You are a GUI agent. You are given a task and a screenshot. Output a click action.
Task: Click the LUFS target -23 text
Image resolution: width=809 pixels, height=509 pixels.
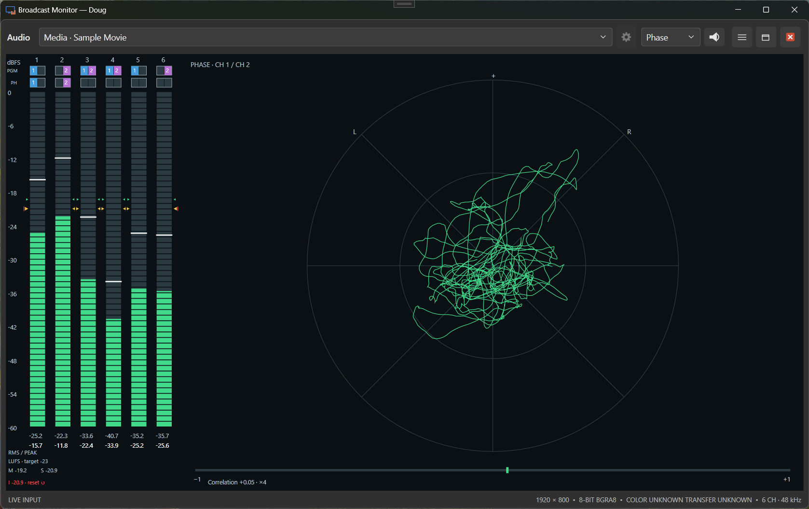point(28,461)
